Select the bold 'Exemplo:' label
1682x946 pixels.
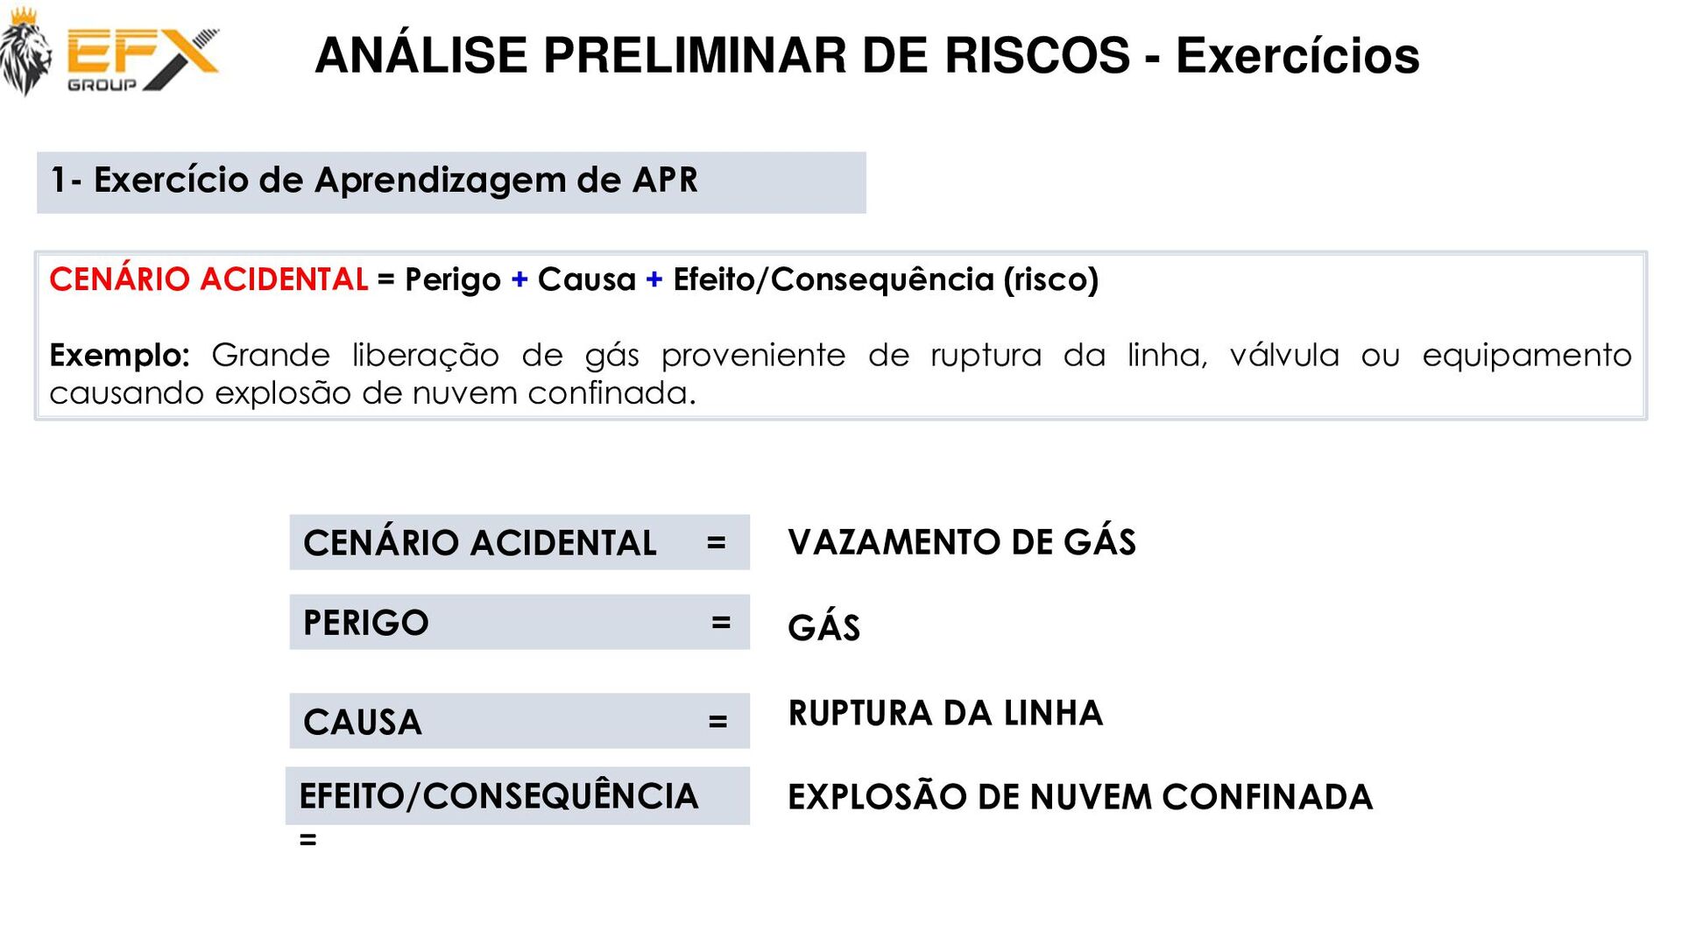tap(120, 355)
